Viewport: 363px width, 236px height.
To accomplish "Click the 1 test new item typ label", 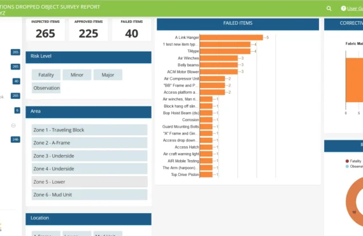I will coord(180,44).
